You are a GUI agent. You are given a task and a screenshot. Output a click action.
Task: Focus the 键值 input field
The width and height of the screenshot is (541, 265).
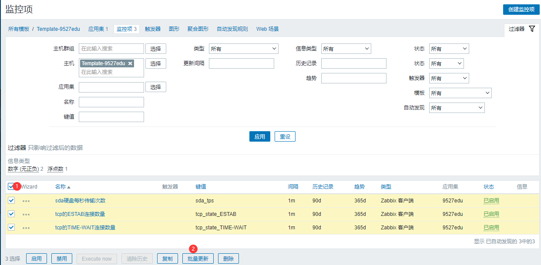click(x=111, y=116)
